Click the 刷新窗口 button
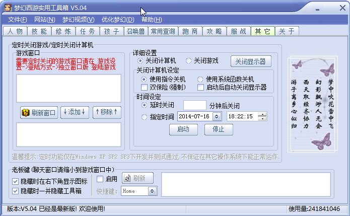The width and height of the screenshot is (350, 216). pos(39,112)
